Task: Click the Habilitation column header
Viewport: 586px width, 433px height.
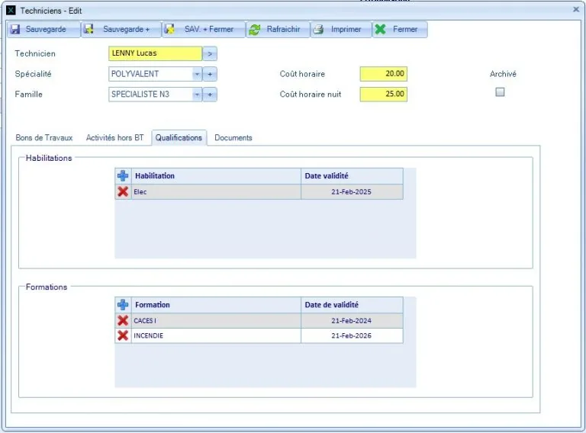Action: [x=216, y=176]
